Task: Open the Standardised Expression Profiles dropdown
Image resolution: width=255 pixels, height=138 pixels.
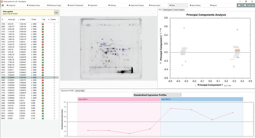Action: [x=157, y=95]
